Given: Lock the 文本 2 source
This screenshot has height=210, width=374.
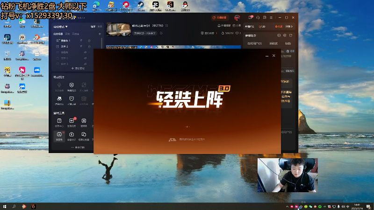Looking at the screenshot, I should 89,46.
